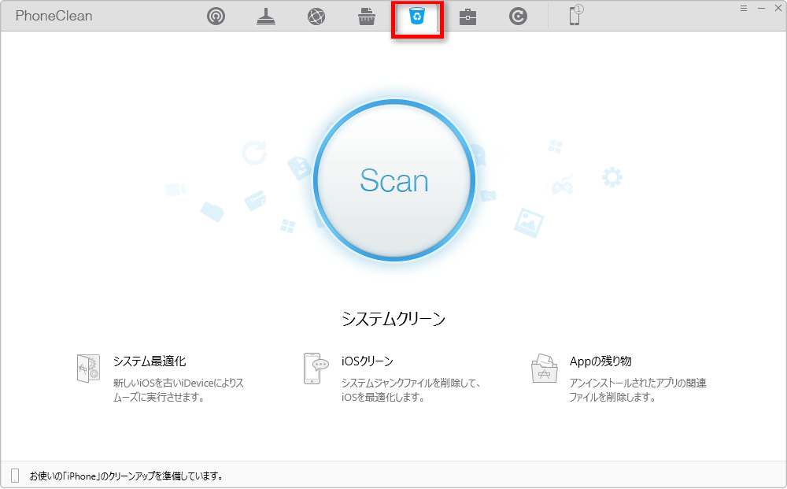Click the システムクリーン title text
This screenshot has width=787, height=489.
(393, 319)
